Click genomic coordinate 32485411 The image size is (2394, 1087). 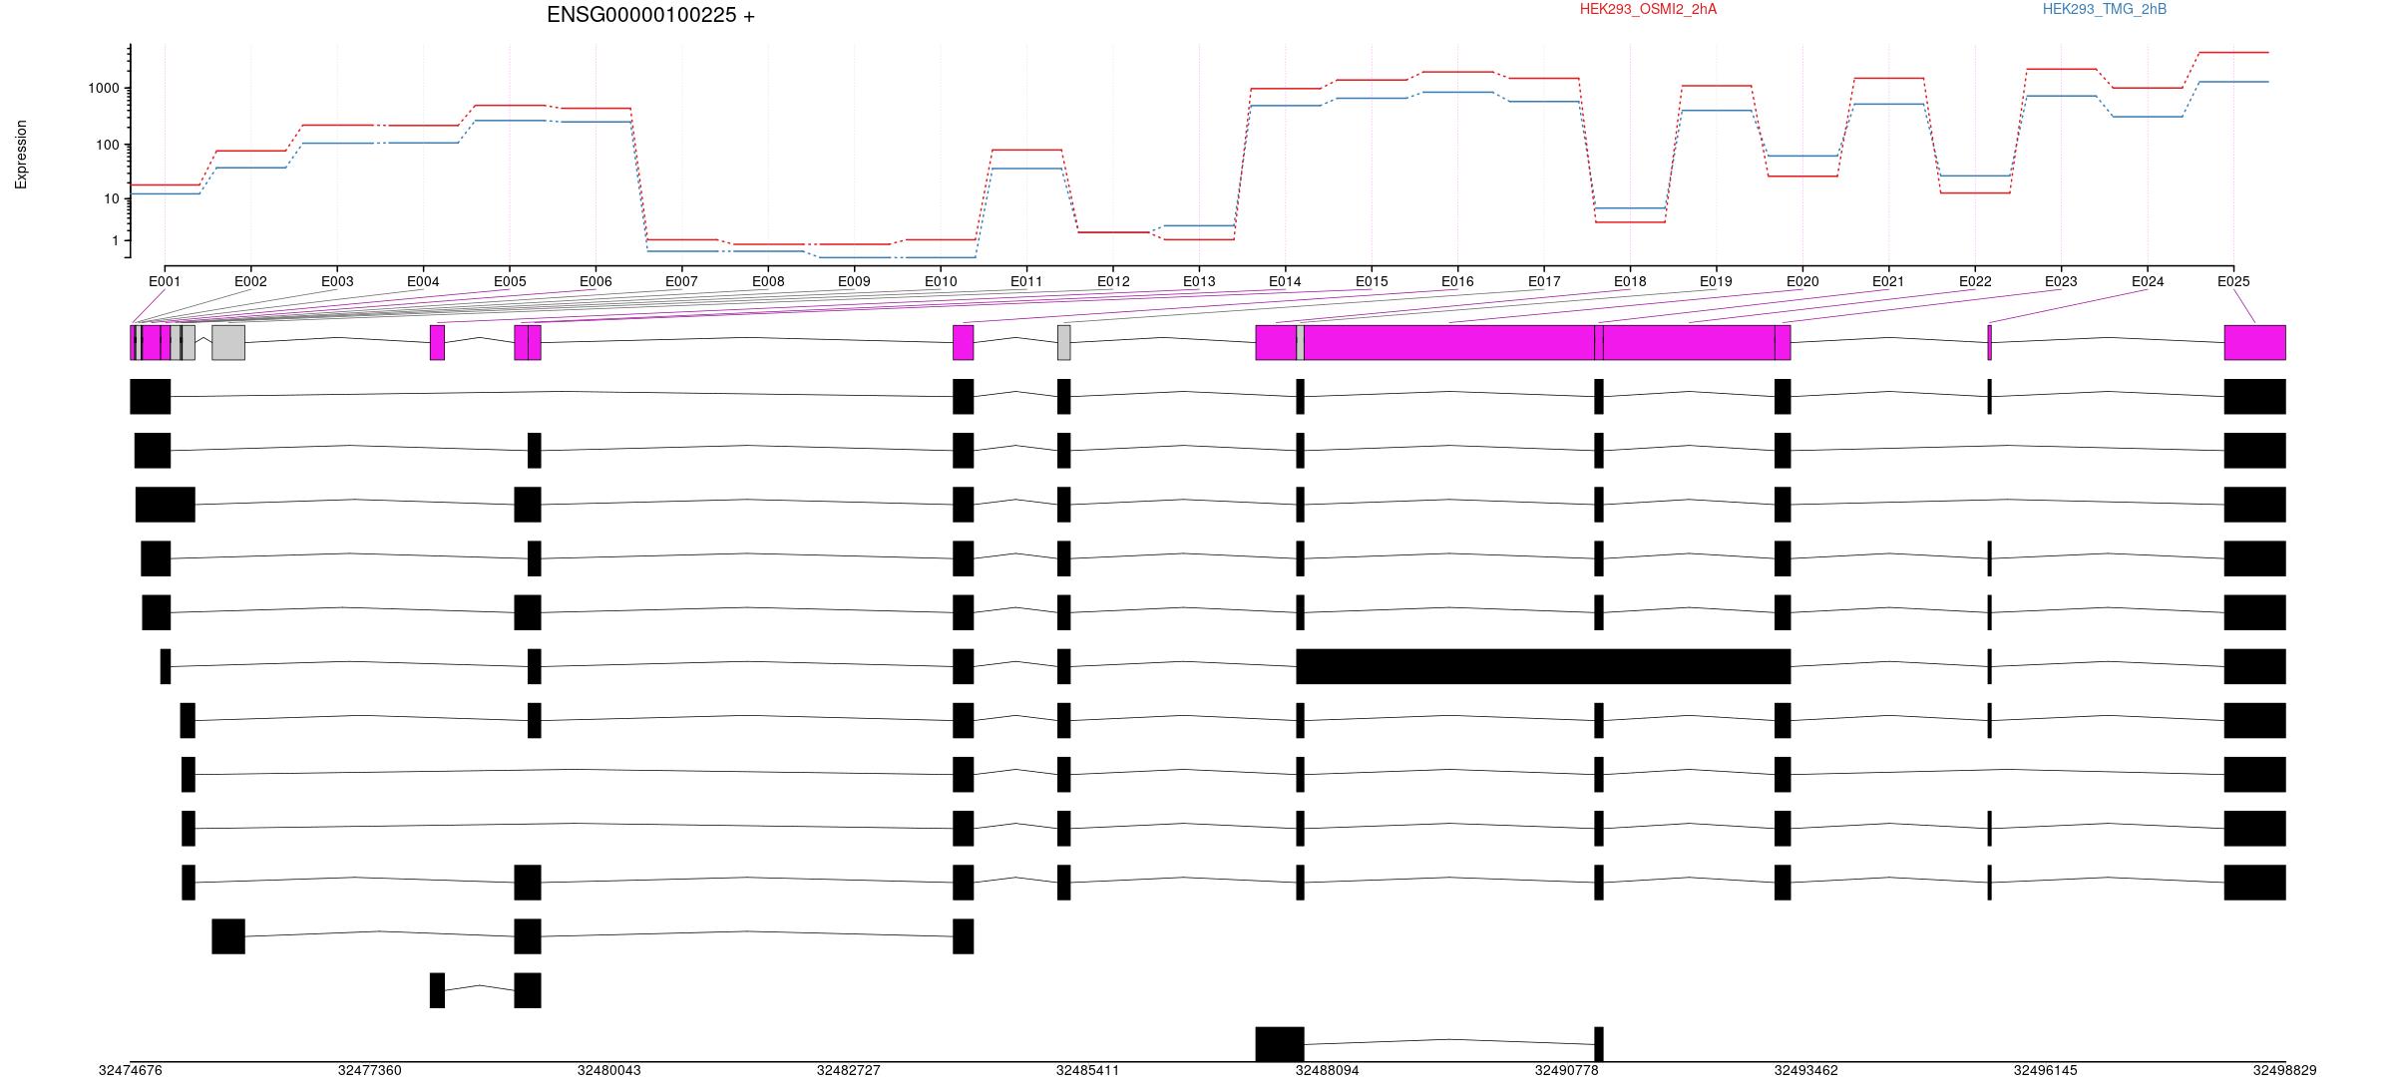click(x=1088, y=1070)
